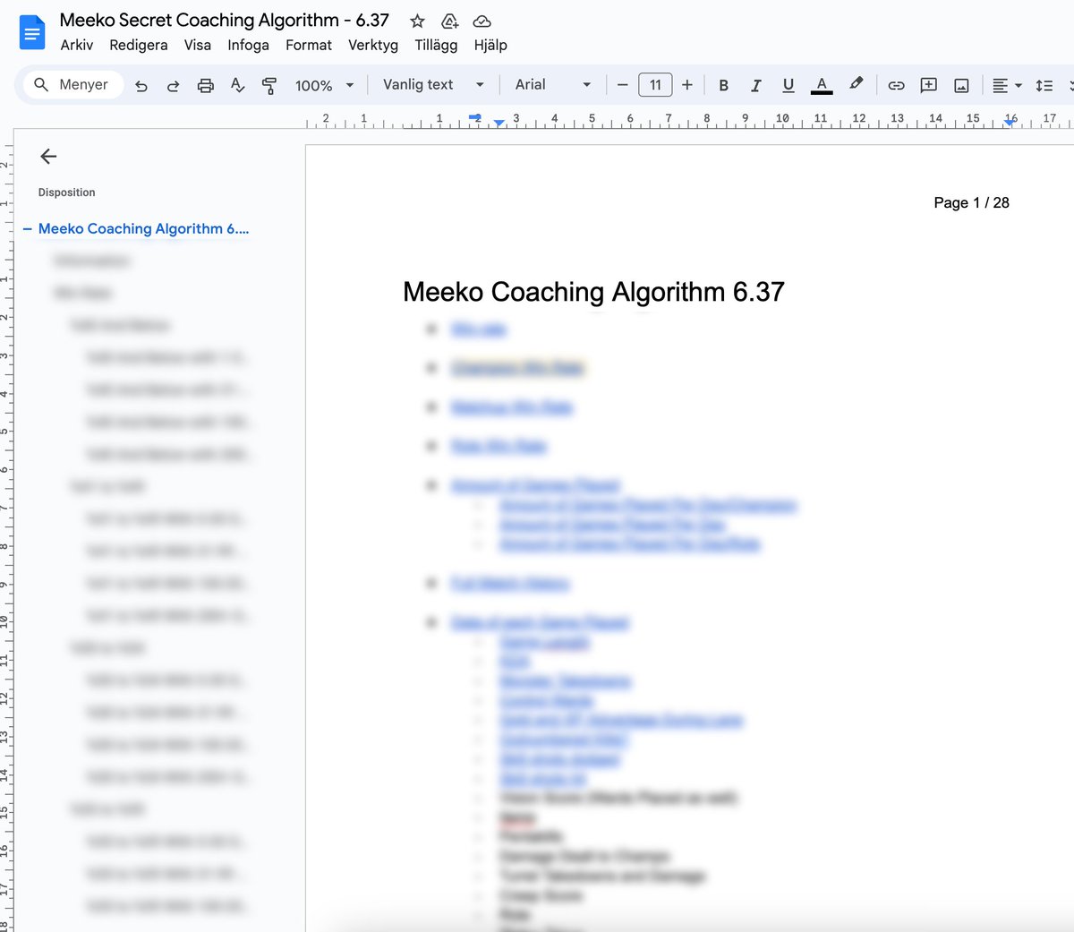Image resolution: width=1074 pixels, height=932 pixels.
Task: Rename the document title in header
Action: point(224,20)
